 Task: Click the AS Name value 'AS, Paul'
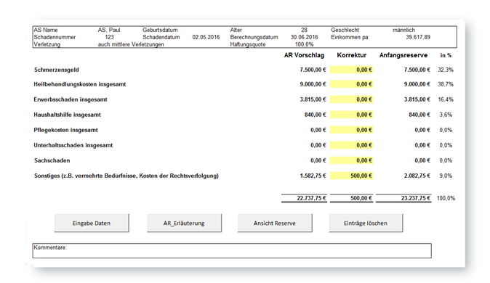(109, 30)
